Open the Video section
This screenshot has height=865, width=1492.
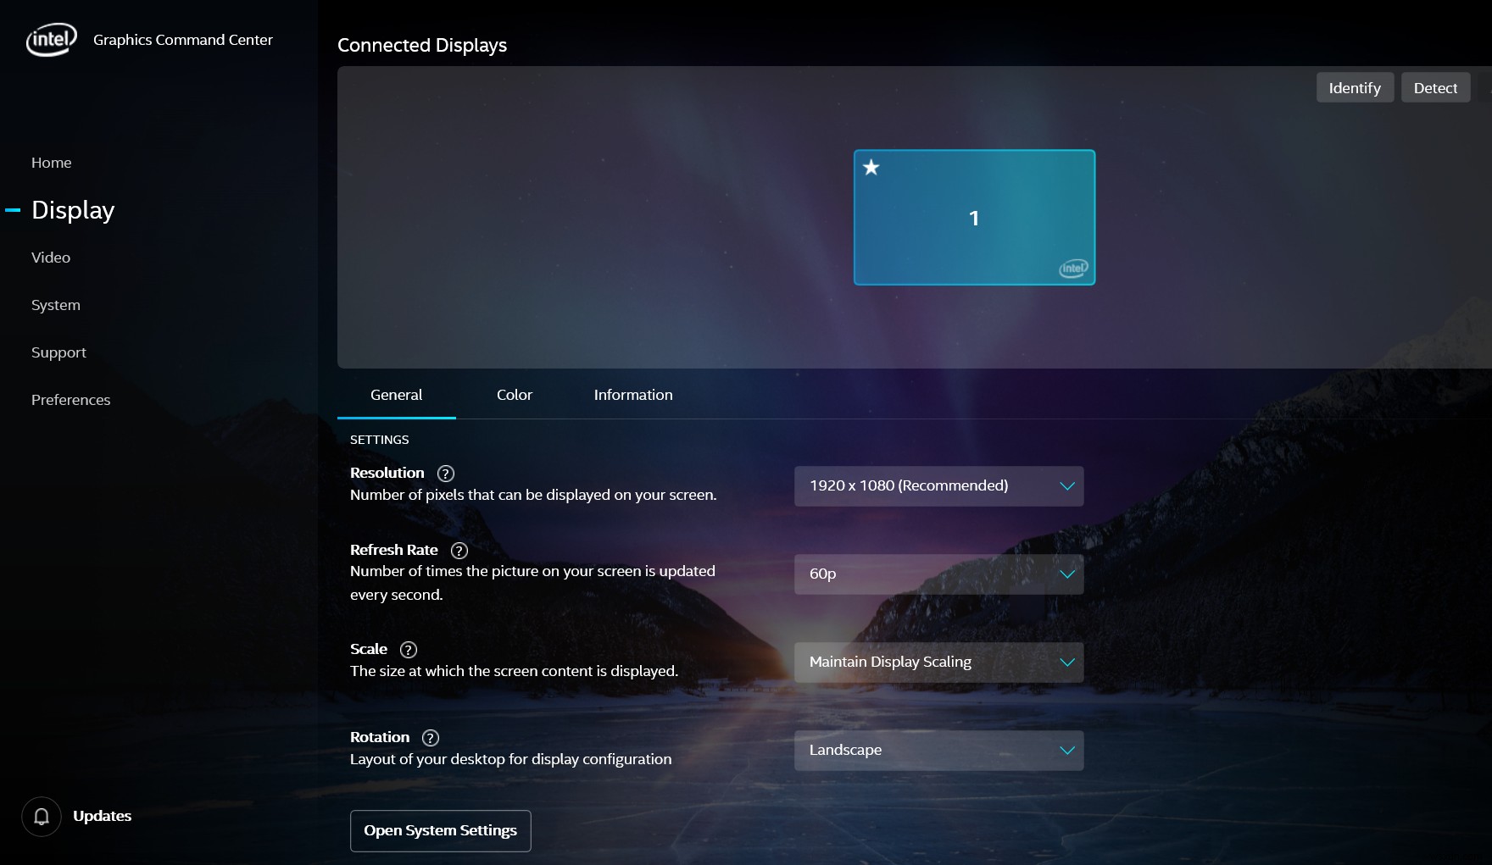click(51, 258)
